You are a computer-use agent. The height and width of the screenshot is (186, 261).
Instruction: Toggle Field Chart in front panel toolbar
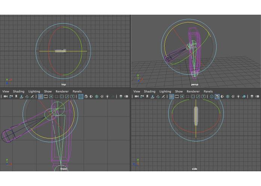point(62,96)
